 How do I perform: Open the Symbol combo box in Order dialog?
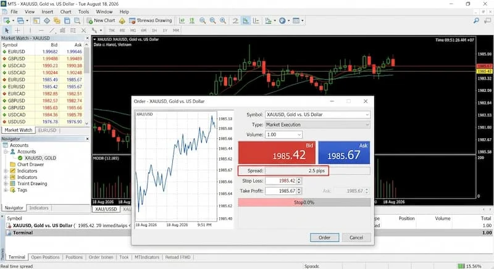tap(317, 115)
